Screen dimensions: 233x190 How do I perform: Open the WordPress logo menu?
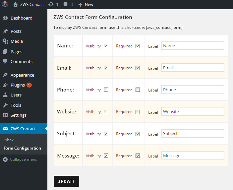click(x=5, y=4)
